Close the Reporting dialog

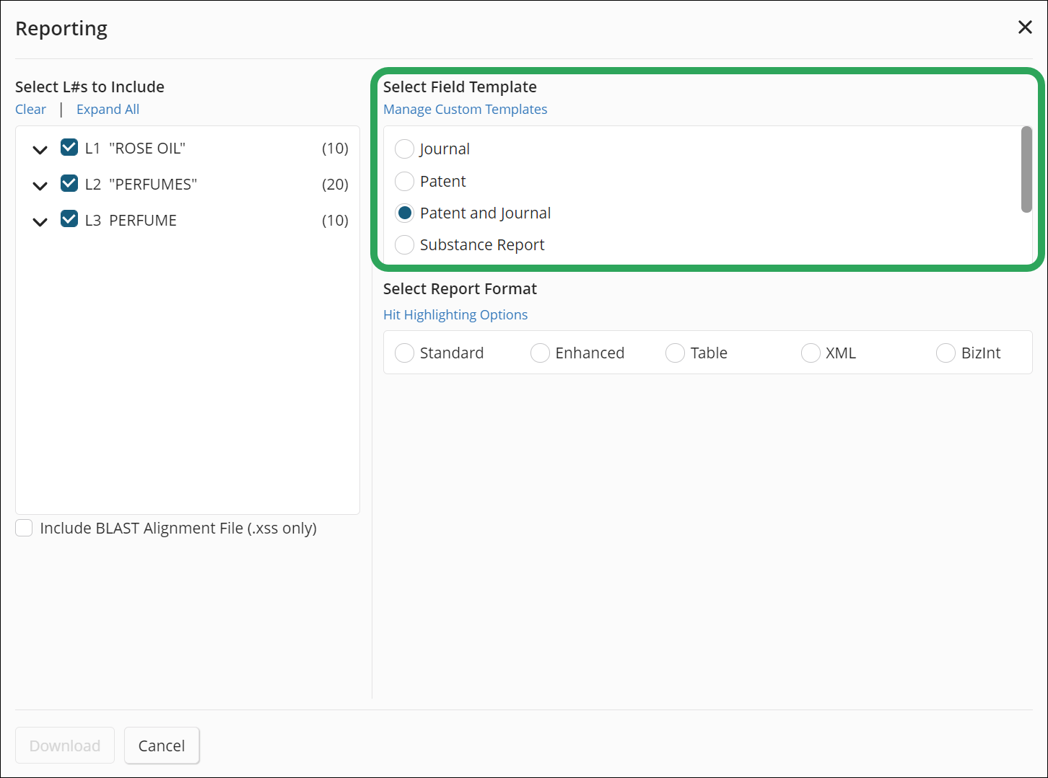click(x=1024, y=27)
